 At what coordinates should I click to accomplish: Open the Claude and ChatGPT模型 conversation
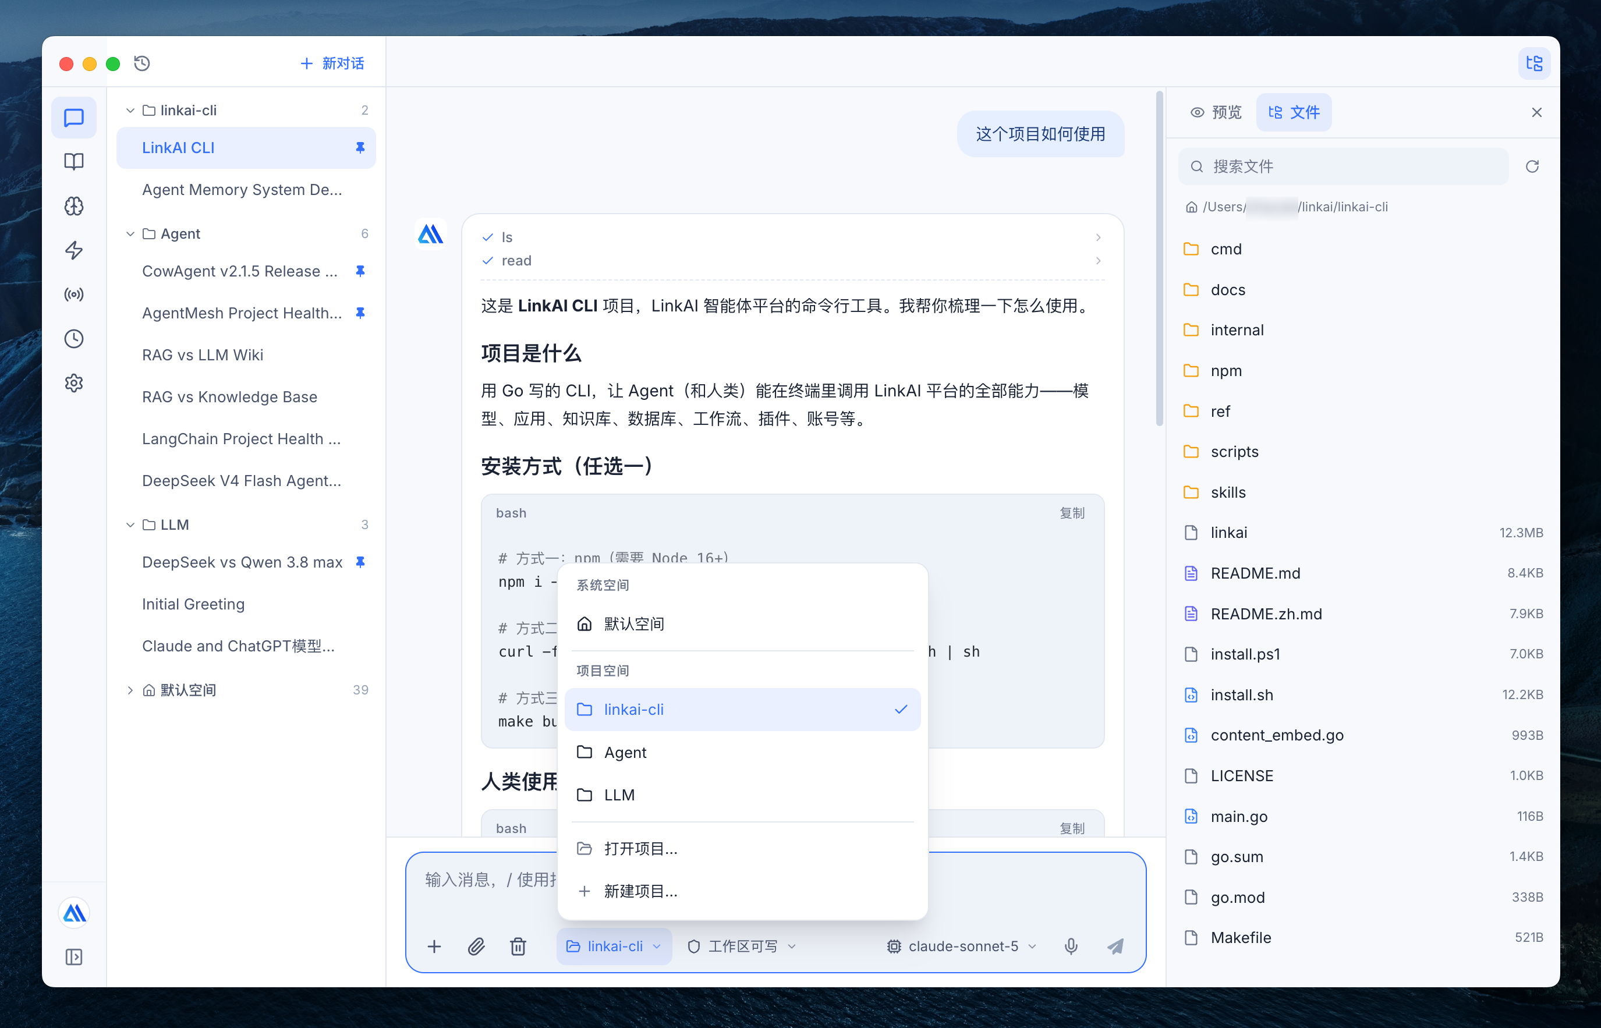click(246, 646)
